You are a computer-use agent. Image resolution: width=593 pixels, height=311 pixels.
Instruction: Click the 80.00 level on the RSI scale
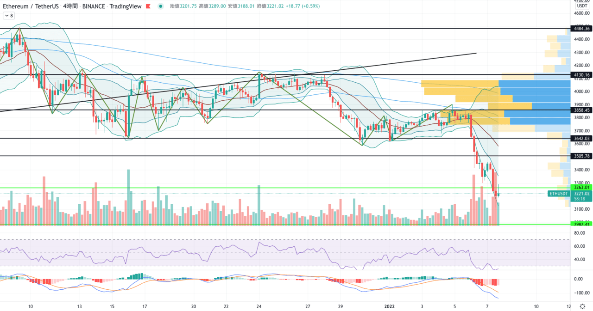[580, 233]
